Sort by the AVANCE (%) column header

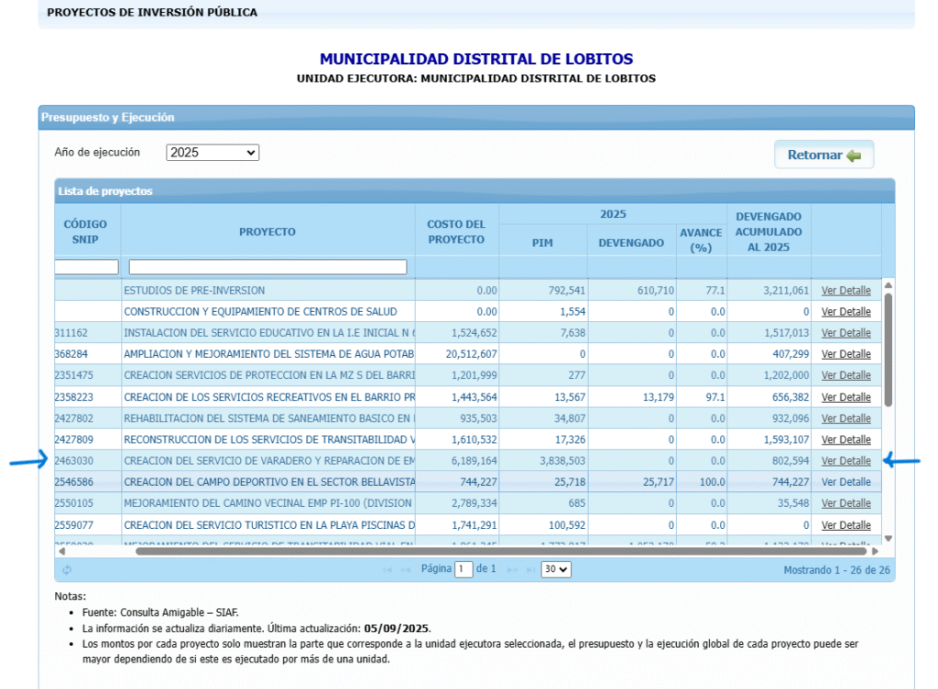701,241
